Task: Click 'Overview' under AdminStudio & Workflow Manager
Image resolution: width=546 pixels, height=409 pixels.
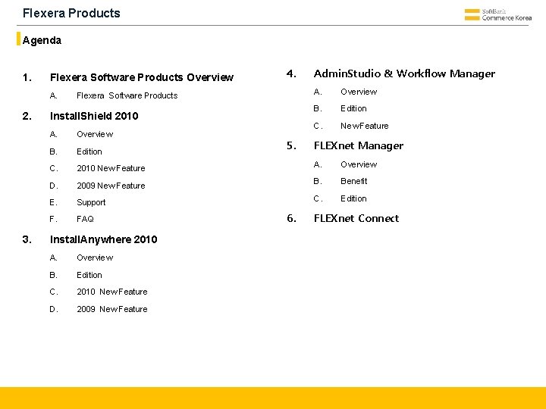Action: [359, 92]
